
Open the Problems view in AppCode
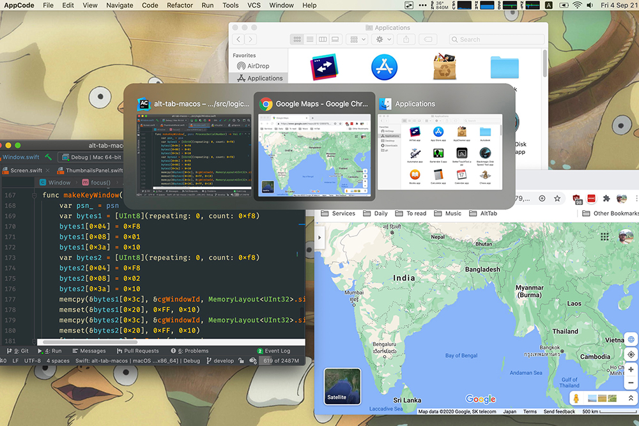[x=189, y=351]
